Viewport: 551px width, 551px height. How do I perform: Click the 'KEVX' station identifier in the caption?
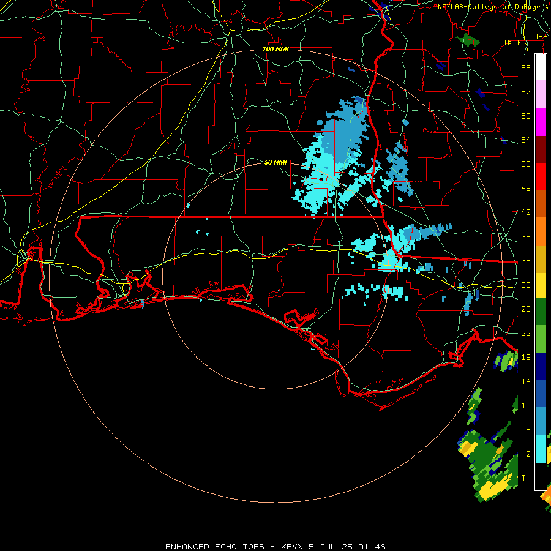[x=293, y=547]
